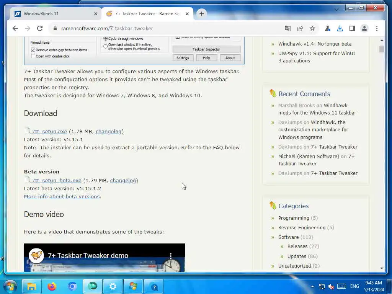Check Remove extra gap between items
The image size is (392, 294).
click(33, 50)
